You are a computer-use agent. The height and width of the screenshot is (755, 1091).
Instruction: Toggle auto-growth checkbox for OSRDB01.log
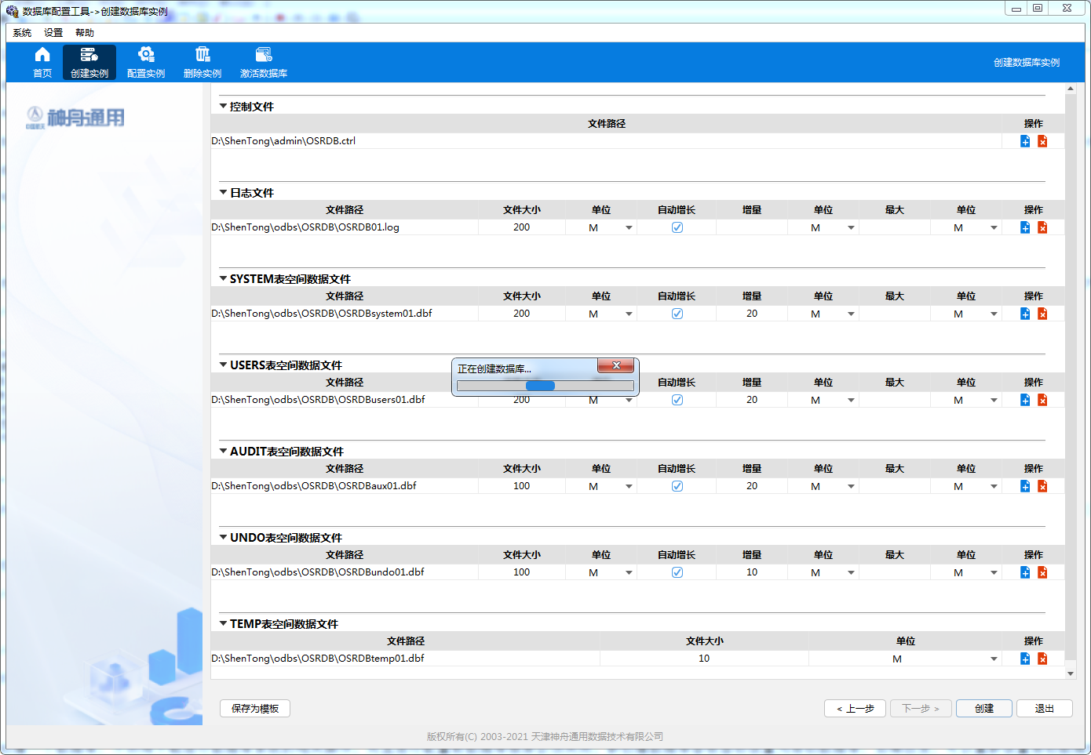[677, 227]
